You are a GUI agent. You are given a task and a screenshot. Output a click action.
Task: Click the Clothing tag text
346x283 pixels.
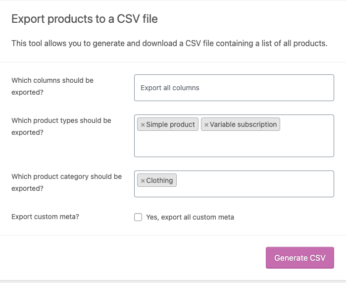pos(159,180)
